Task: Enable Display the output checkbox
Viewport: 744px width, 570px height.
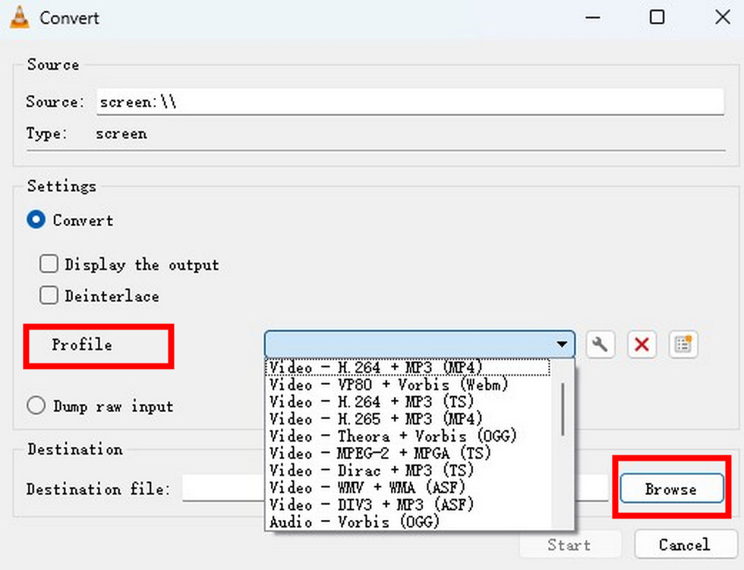Action: pos(49,264)
